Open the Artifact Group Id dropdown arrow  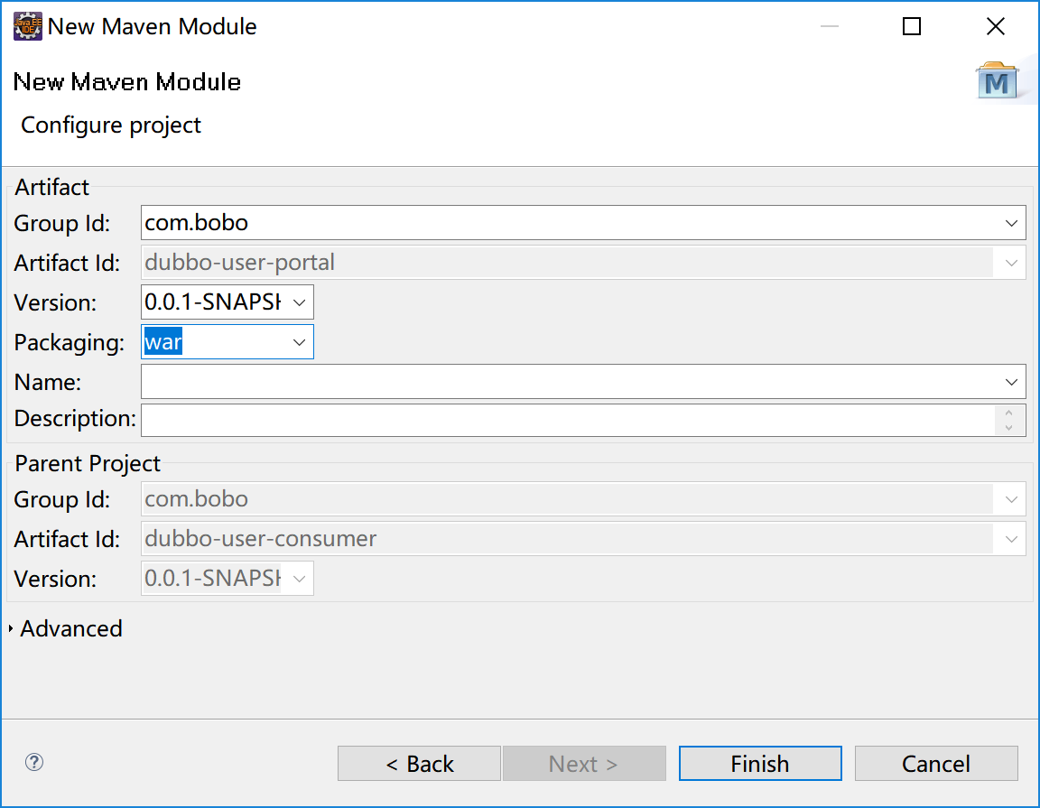1011,223
